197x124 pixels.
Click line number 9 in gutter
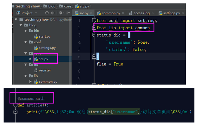coord(79,79)
